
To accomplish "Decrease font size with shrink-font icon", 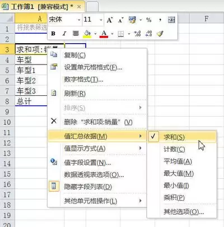I will click(121, 20).
